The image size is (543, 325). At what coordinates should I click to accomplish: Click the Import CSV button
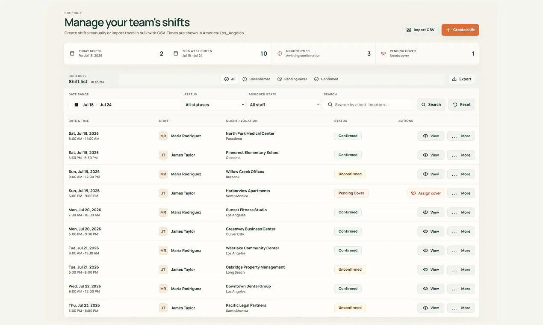point(420,30)
